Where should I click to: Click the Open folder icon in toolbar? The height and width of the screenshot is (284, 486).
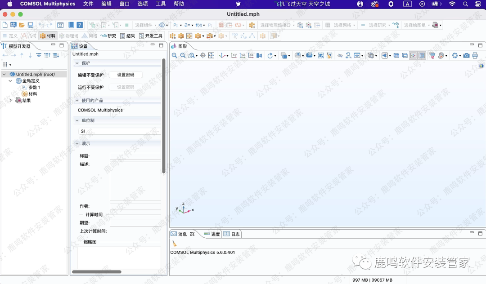click(x=22, y=25)
